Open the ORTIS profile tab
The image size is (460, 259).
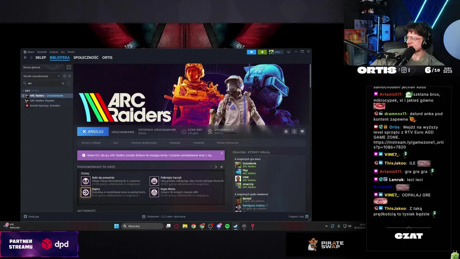[107, 58]
